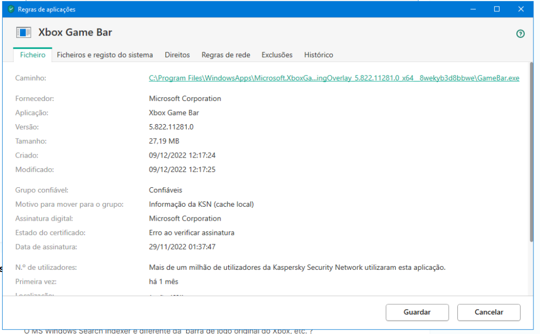Minimize the Regras de aplicações window

click(473, 9)
